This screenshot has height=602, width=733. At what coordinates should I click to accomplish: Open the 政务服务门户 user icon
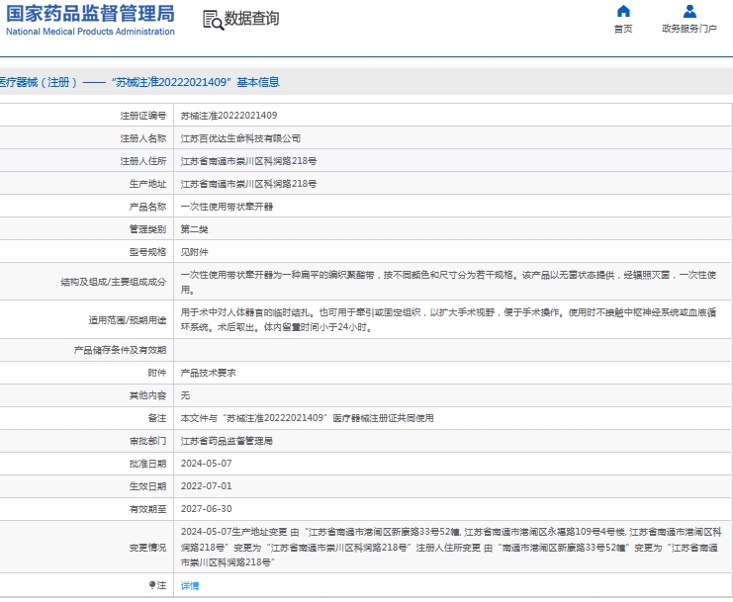(x=689, y=11)
